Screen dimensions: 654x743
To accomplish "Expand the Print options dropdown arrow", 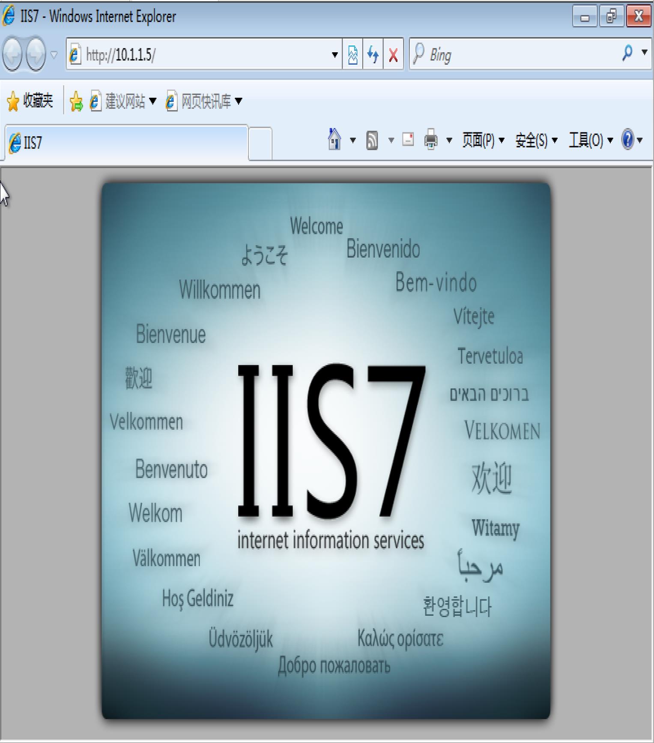I will coord(449,140).
